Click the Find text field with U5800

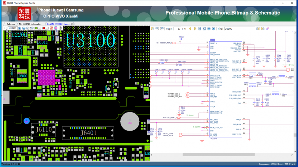240,29
